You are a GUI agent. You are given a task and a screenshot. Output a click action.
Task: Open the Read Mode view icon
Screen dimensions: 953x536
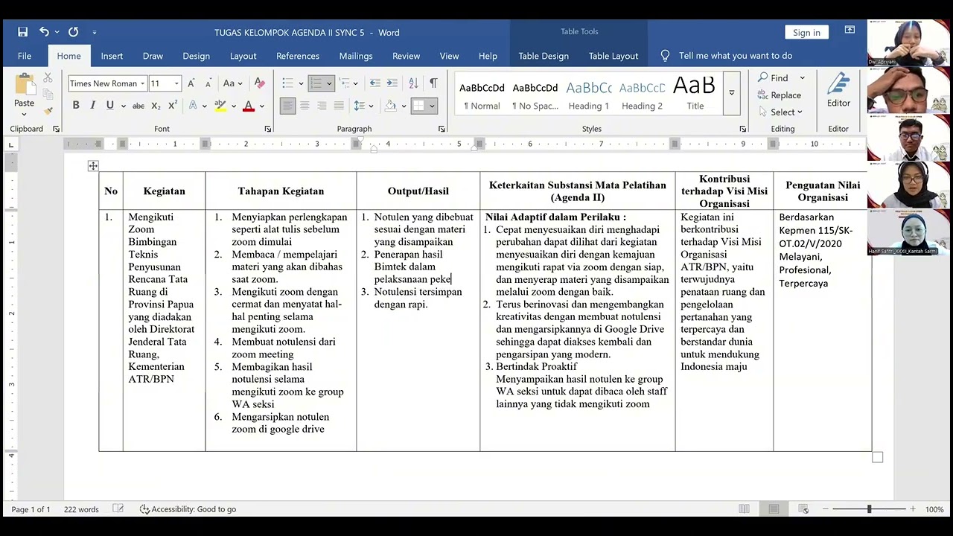click(x=744, y=509)
